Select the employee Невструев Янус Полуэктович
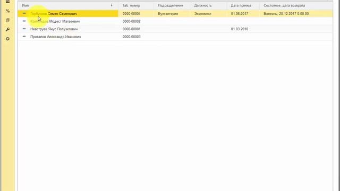This screenshot has width=340, height=191. [x=54, y=29]
